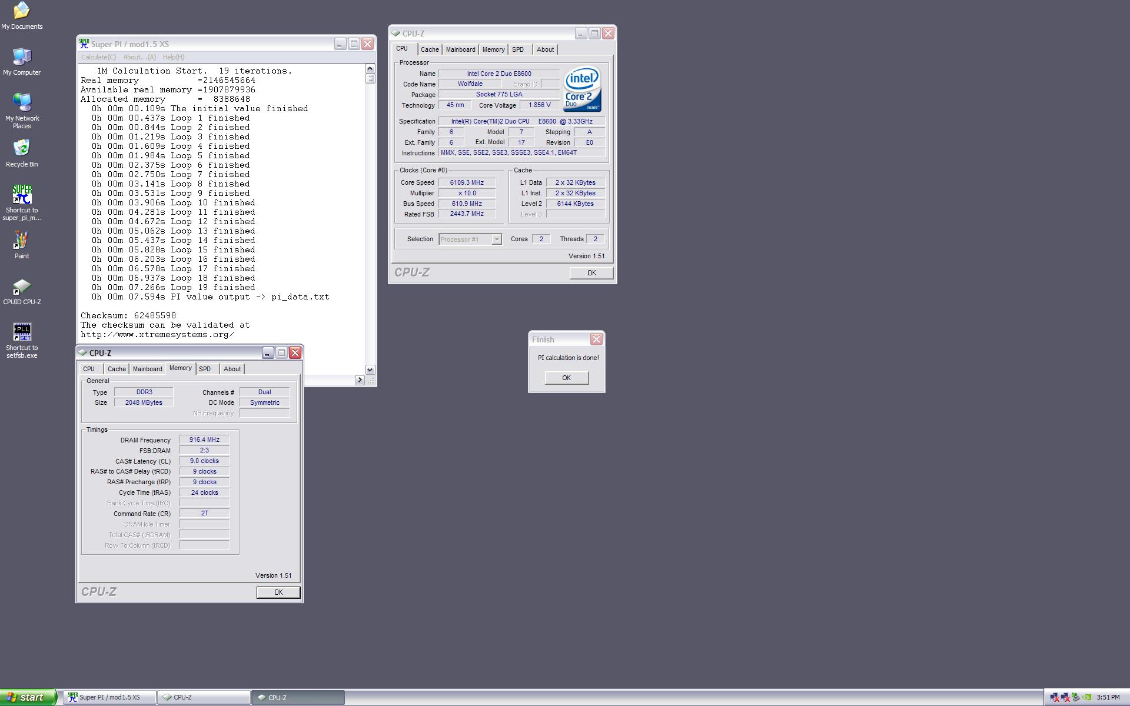Close the Finish dialog
1130x706 pixels.
tap(596, 339)
